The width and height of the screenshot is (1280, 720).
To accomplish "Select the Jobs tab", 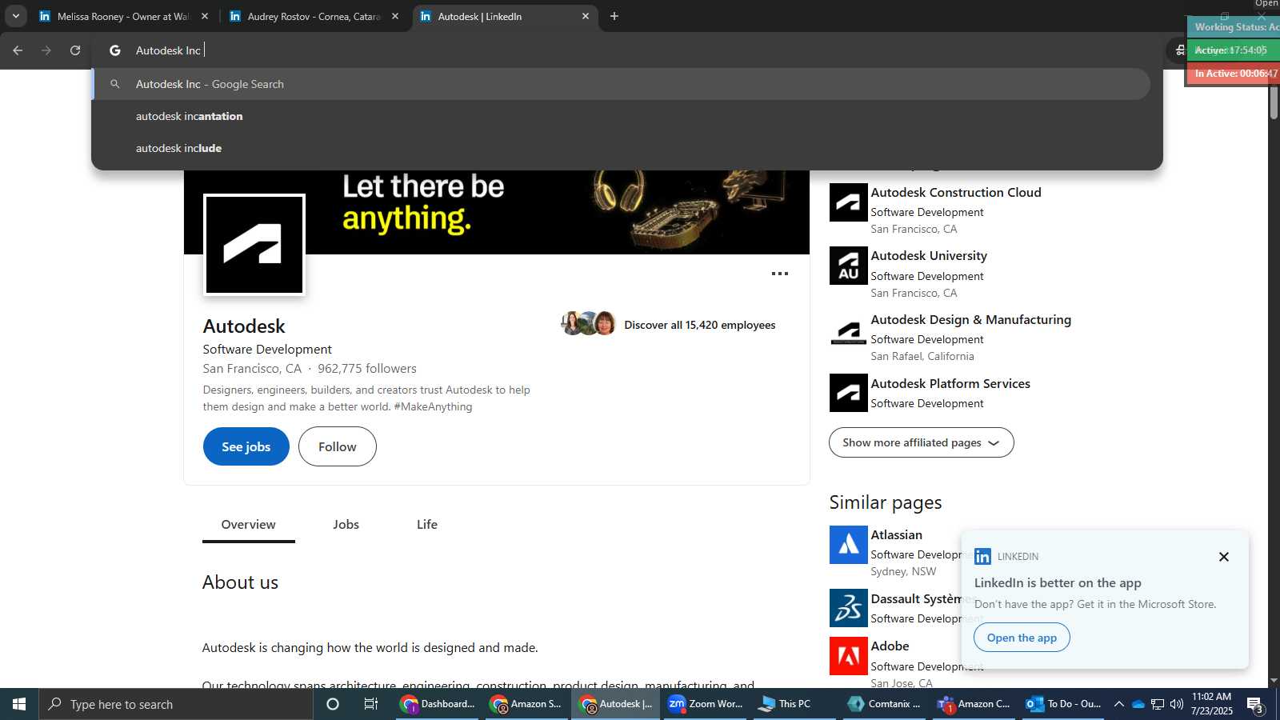I will pos(346,525).
